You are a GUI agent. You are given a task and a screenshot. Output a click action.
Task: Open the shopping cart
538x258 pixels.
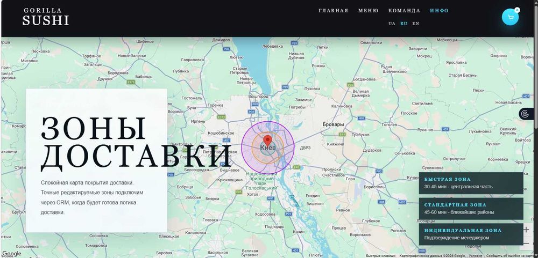[x=511, y=18]
